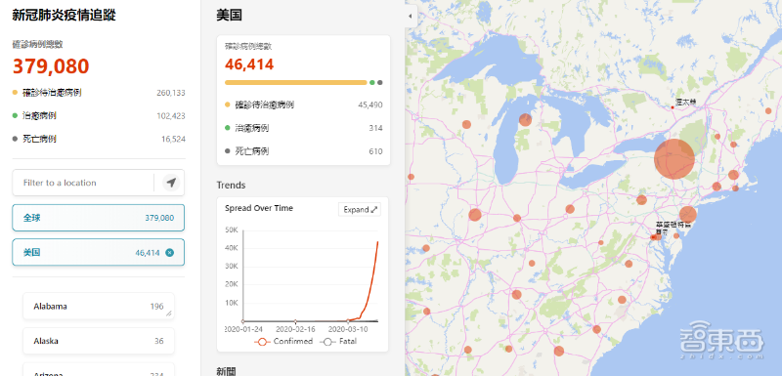
Task: Click the yellow active-cases progress bar
Action: point(296,83)
